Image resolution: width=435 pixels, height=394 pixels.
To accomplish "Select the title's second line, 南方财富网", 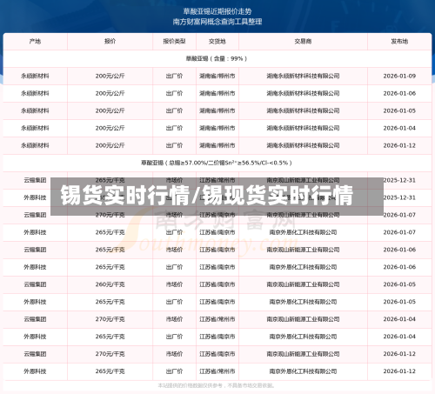I will tap(217, 22).
